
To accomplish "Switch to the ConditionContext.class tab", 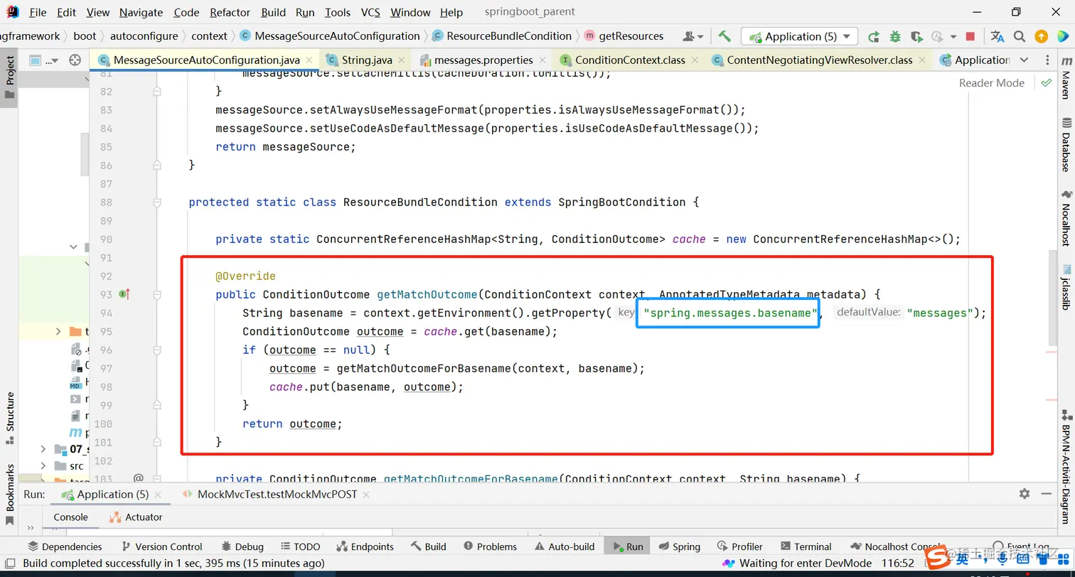I will 629,60.
